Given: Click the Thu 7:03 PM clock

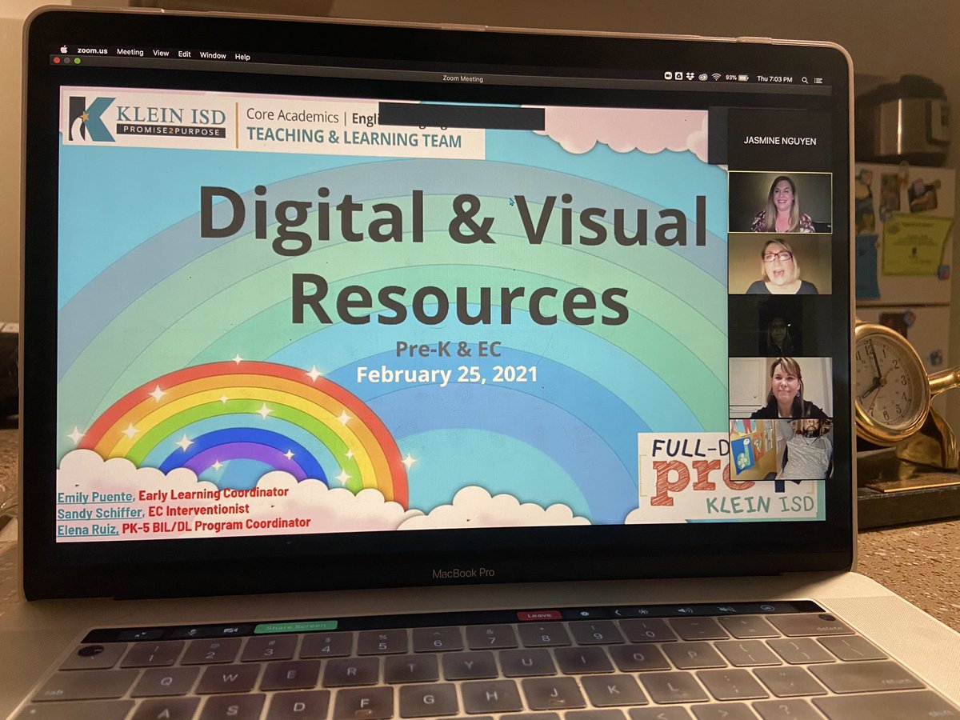Looking at the screenshot, I should point(774,78).
